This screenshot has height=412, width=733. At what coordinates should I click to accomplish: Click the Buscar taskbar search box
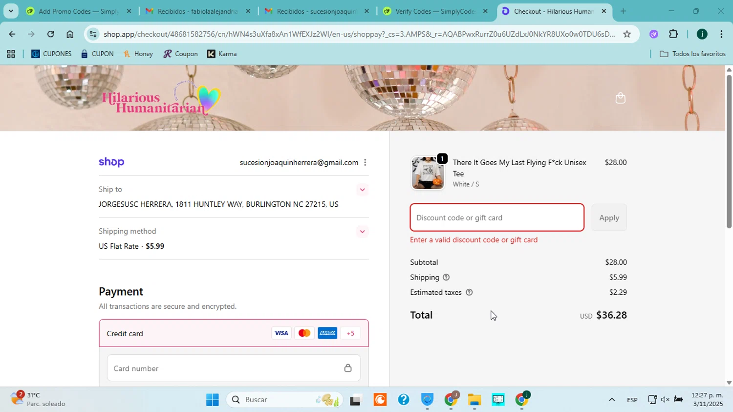[x=285, y=400]
